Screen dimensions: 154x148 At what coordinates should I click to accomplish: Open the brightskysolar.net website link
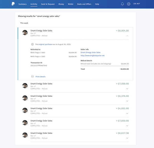[x=92, y=56]
